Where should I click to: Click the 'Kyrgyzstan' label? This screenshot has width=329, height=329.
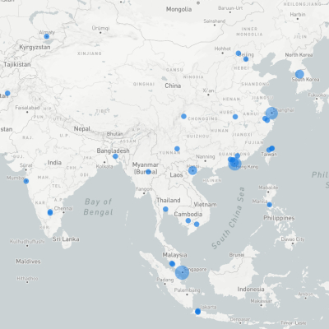click(x=35, y=47)
